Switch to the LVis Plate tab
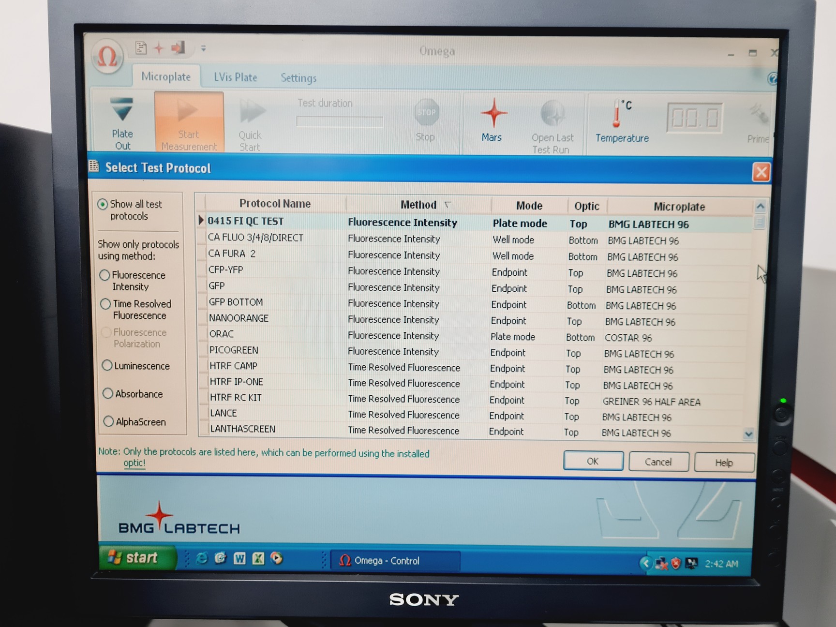This screenshot has width=836, height=627. [x=235, y=77]
